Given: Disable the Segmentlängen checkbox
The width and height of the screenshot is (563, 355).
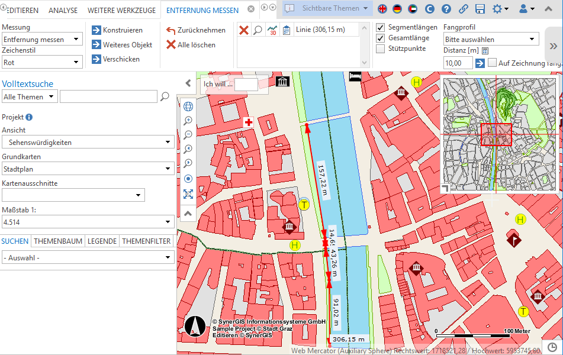Looking at the screenshot, I should click(x=380, y=27).
